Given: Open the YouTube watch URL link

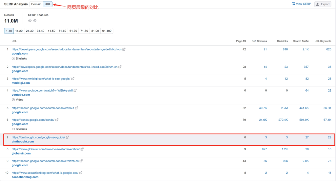Looking at the screenshot, I should [42, 90].
